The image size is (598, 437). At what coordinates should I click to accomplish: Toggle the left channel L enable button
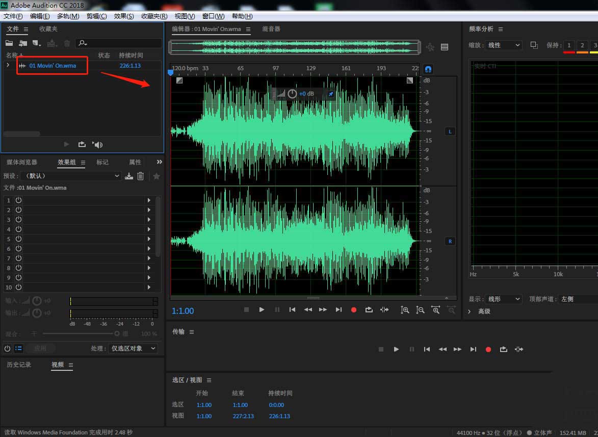(450, 132)
